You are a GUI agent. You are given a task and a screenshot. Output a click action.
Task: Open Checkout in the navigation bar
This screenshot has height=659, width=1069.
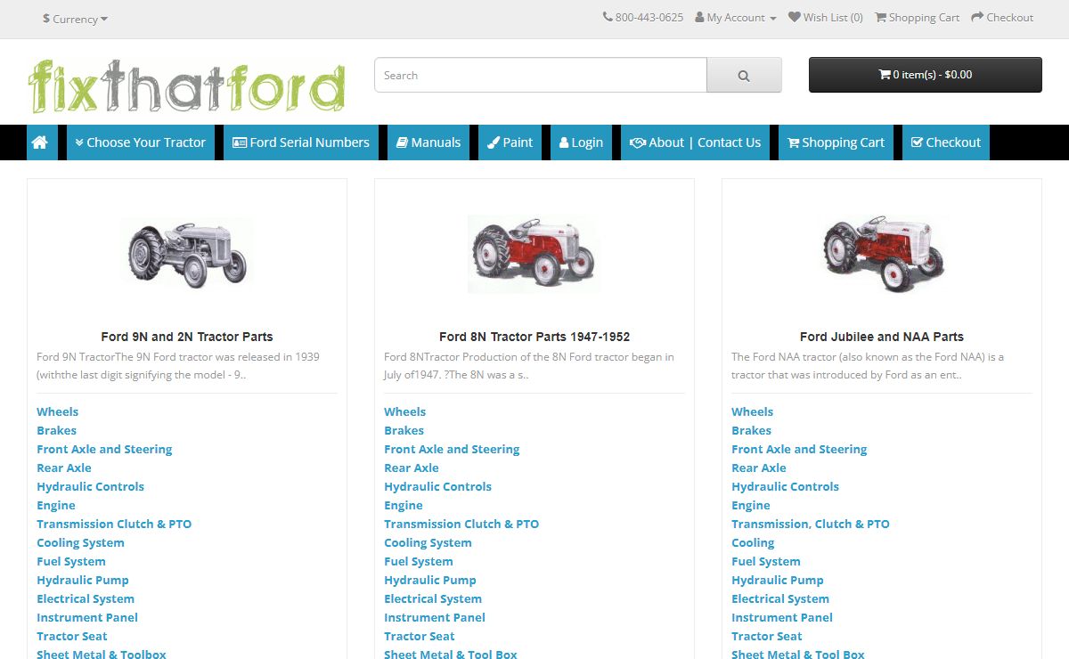pyautogui.click(x=946, y=142)
